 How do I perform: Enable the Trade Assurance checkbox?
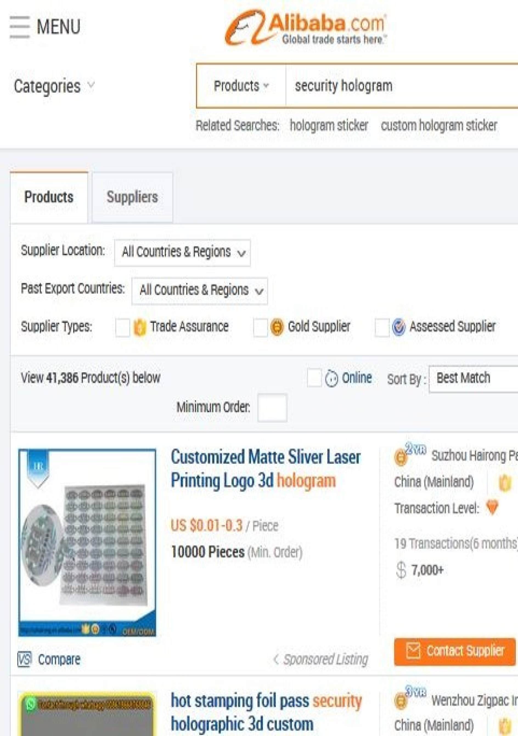click(x=123, y=327)
